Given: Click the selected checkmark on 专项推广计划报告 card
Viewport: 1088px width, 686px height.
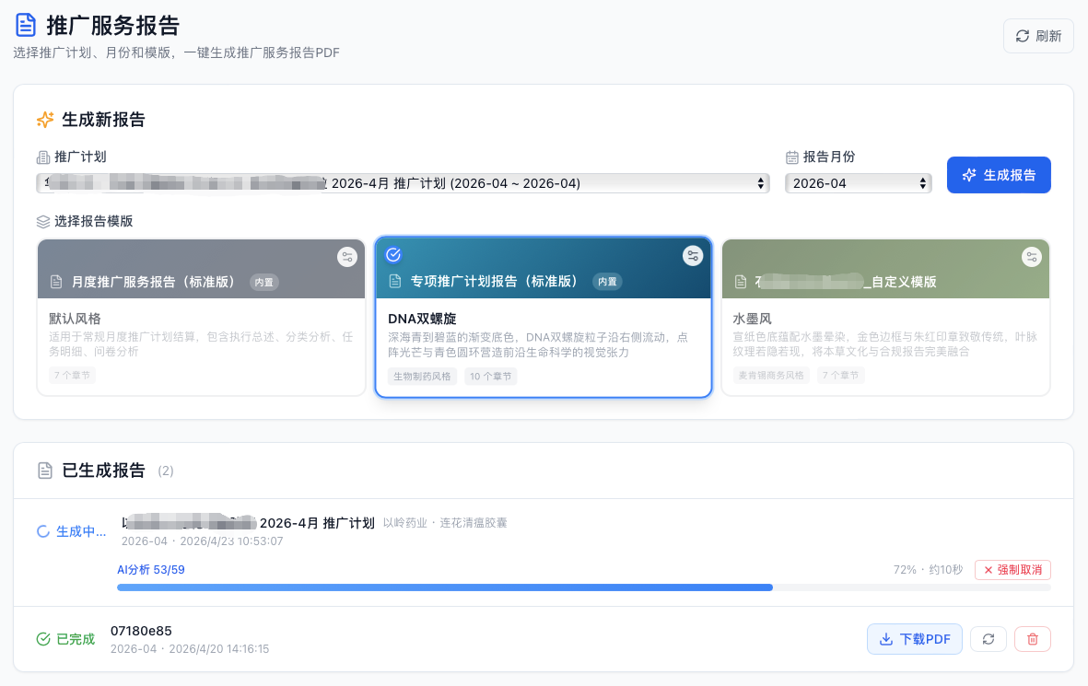Looking at the screenshot, I should coord(393,254).
